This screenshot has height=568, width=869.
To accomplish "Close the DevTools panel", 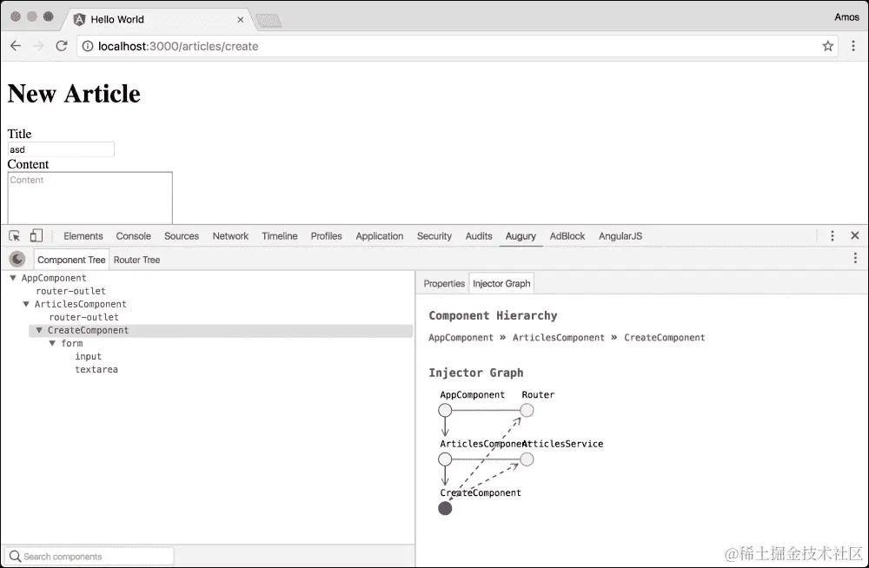I will (855, 235).
